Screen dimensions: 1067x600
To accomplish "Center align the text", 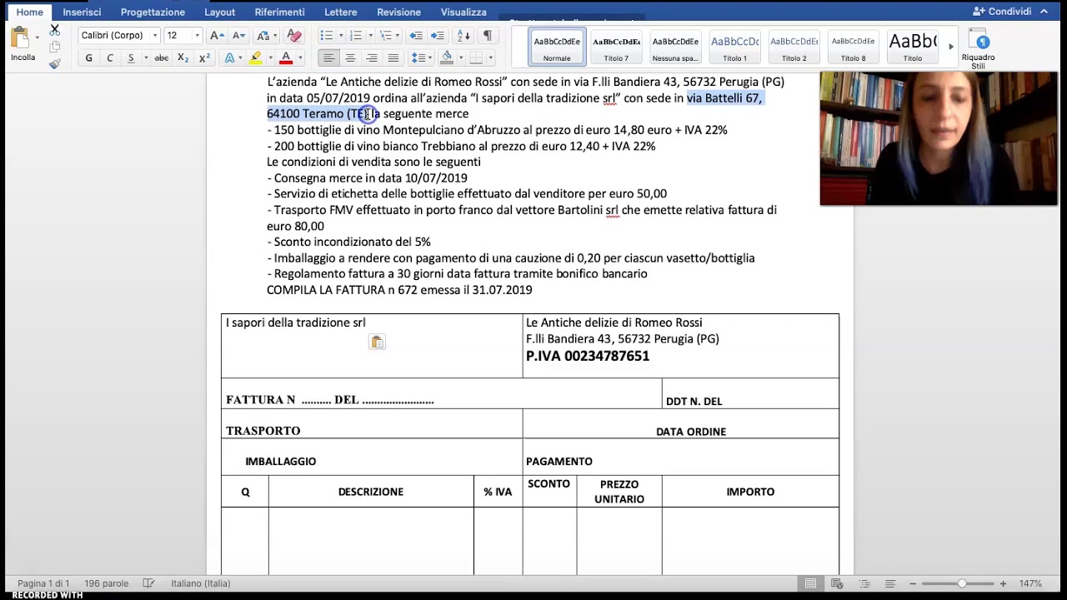I will click(x=350, y=57).
